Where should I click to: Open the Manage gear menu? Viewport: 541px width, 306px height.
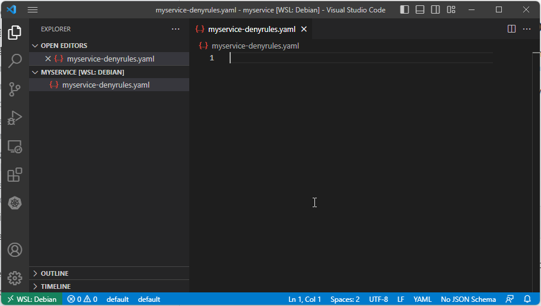point(15,278)
